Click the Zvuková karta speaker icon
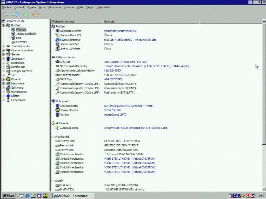 [57, 128]
